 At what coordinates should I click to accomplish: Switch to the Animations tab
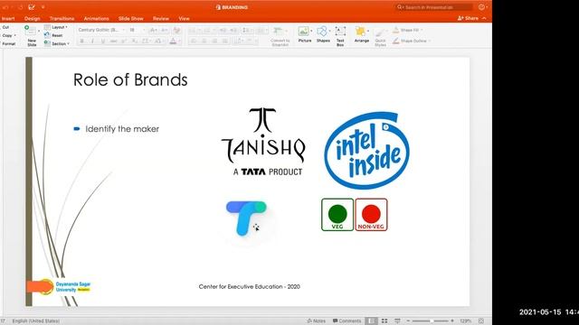coord(97,18)
